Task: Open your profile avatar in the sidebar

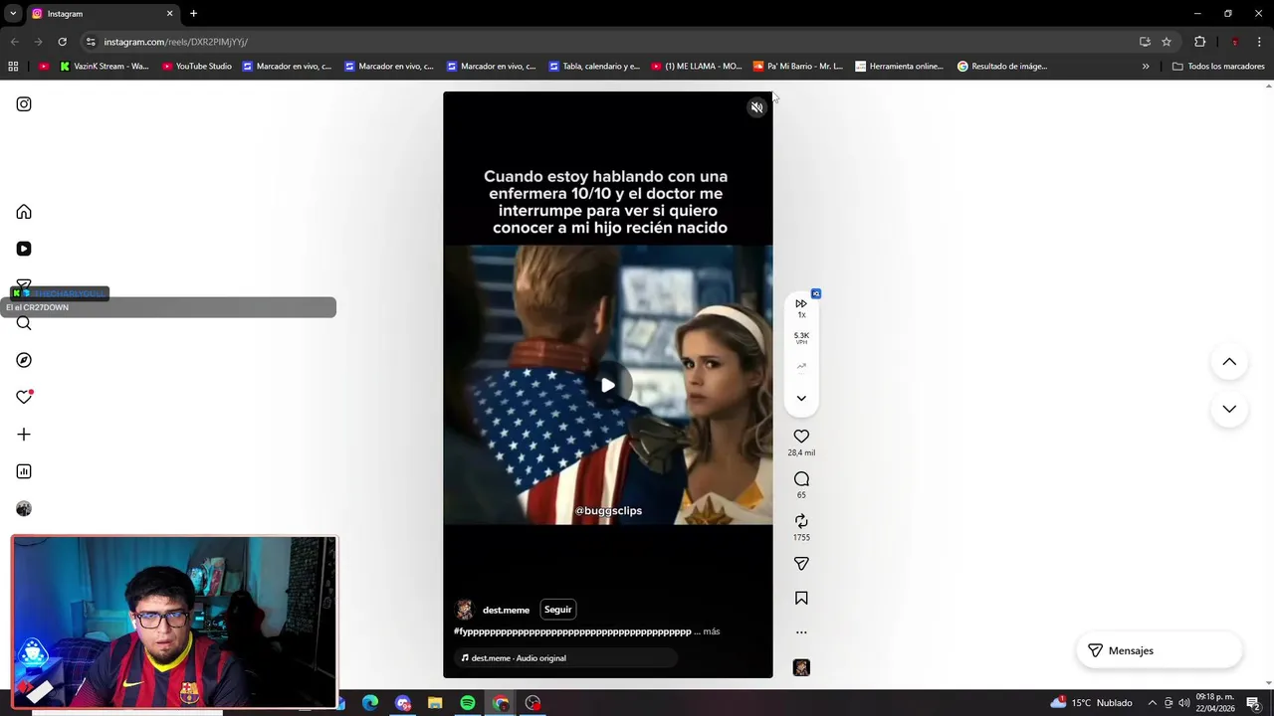Action: coord(24,509)
